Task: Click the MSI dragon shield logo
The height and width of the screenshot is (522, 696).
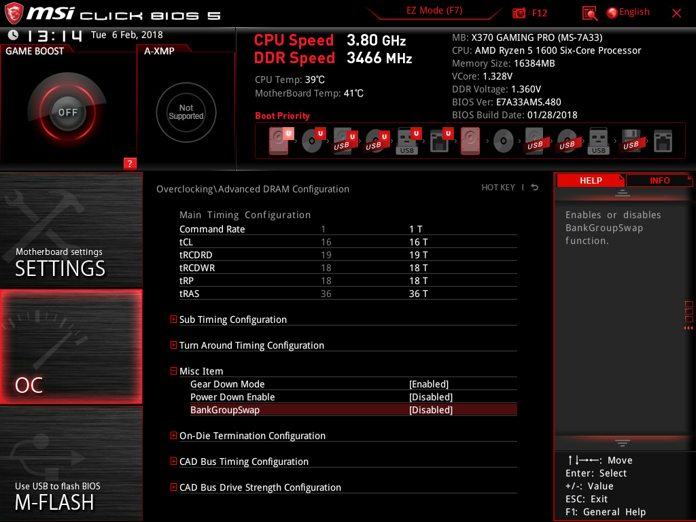Action: 14,13
